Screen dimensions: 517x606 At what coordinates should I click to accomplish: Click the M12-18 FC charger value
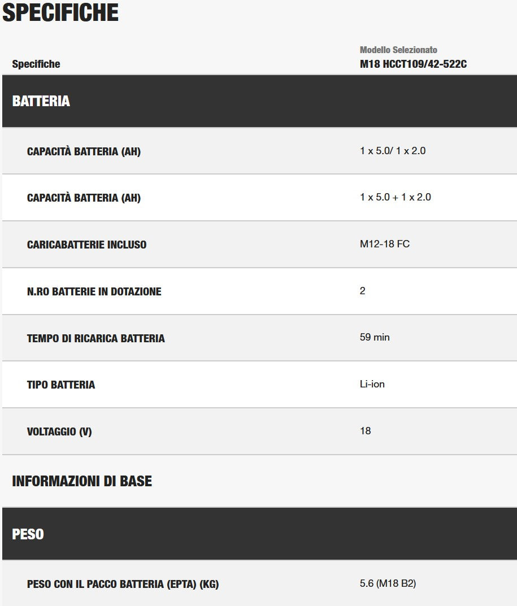(384, 244)
